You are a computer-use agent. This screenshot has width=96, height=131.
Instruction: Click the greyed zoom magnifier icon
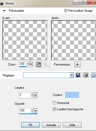[46, 64]
